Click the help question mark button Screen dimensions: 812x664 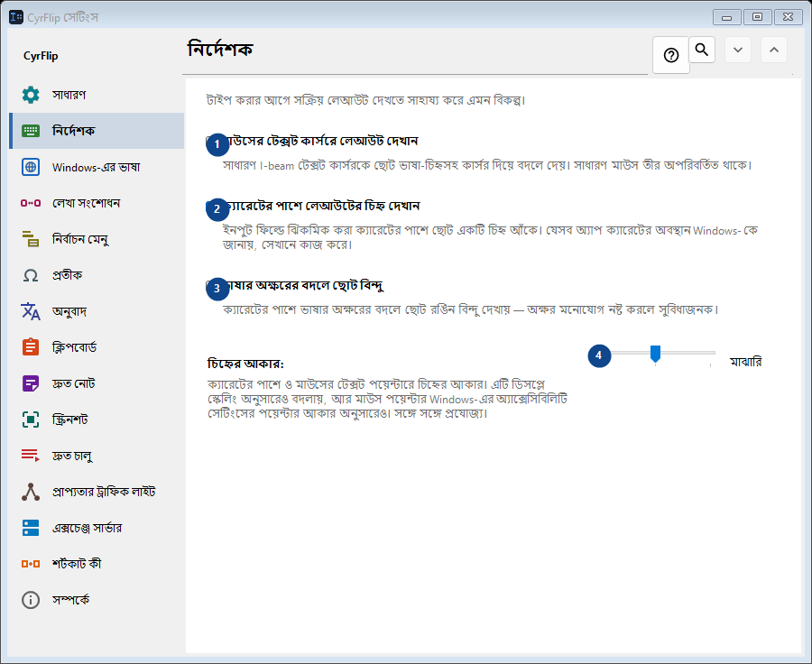(671, 55)
